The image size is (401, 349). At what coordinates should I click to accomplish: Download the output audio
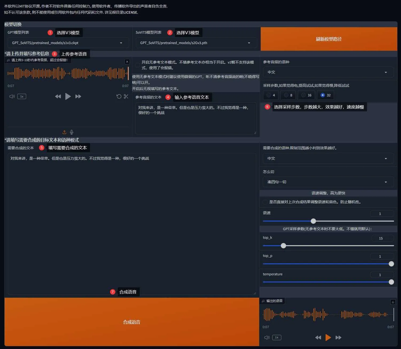click(x=393, y=302)
